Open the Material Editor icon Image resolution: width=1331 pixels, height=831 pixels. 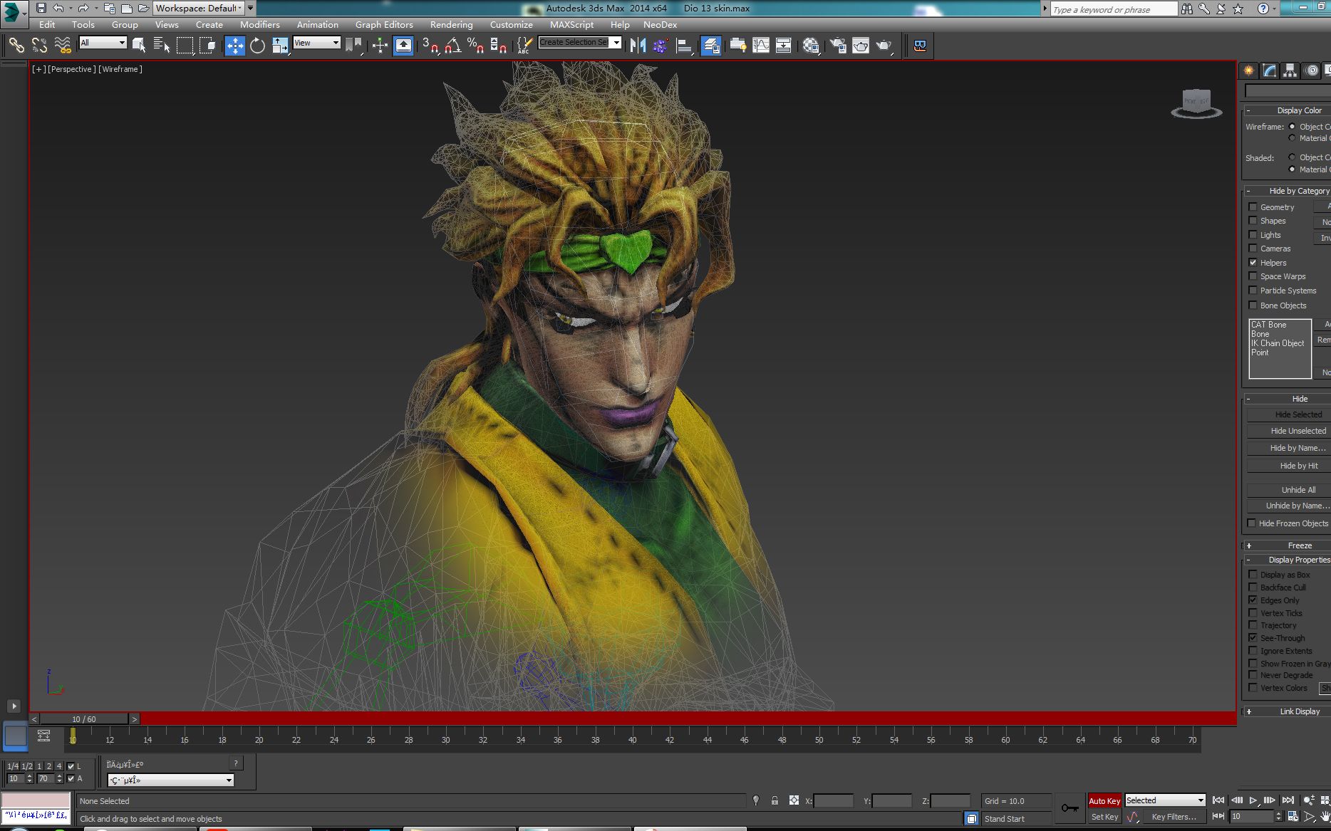click(810, 46)
